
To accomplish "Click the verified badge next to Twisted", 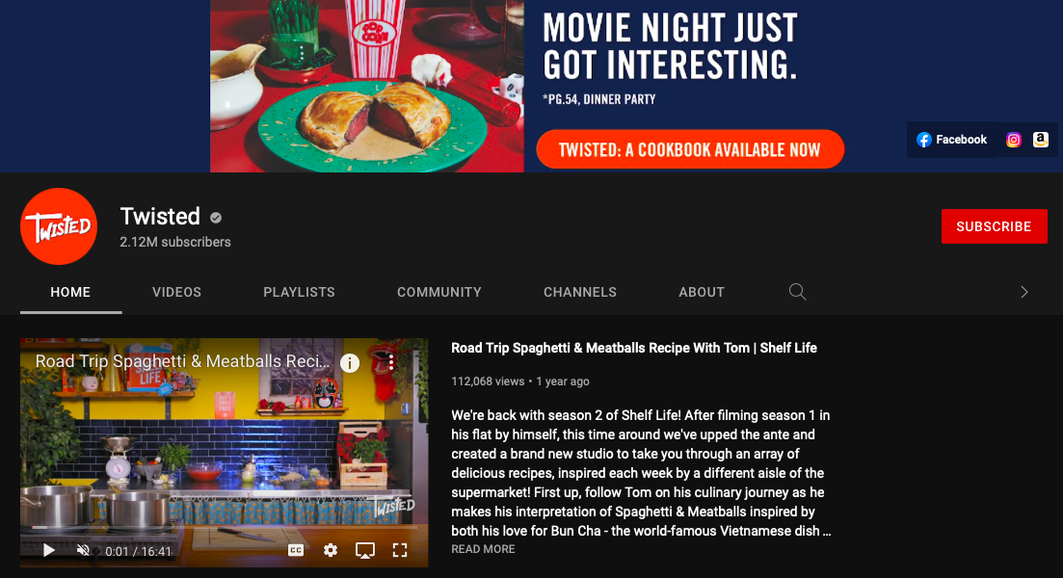I will (216, 218).
